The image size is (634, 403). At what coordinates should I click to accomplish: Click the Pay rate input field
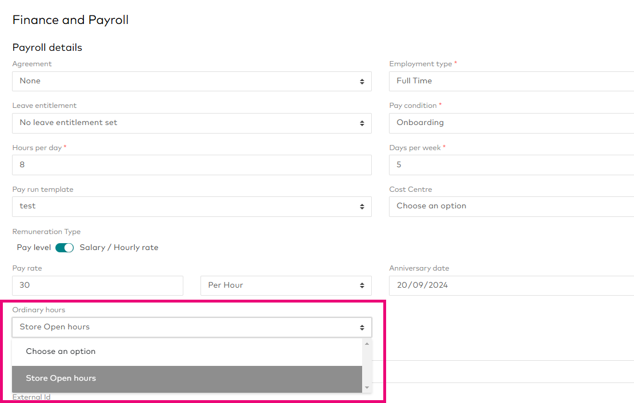point(97,285)
